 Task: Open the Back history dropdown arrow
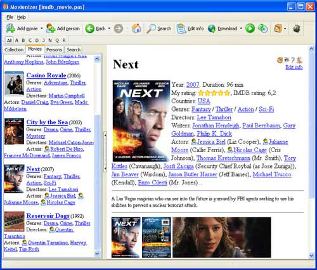point(109,29)
